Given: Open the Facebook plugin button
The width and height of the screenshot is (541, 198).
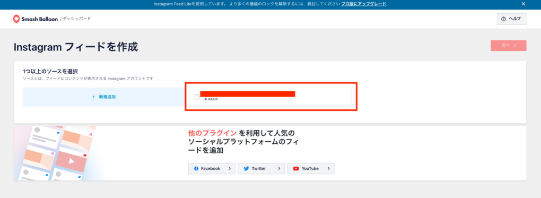Looking at the screenshot, I should click(212, 169).
